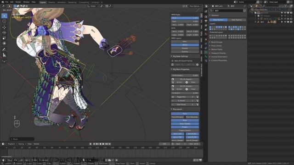Collapse the Rig Bake Settings section
294x165 pixels.
click(x=180, y=56)
